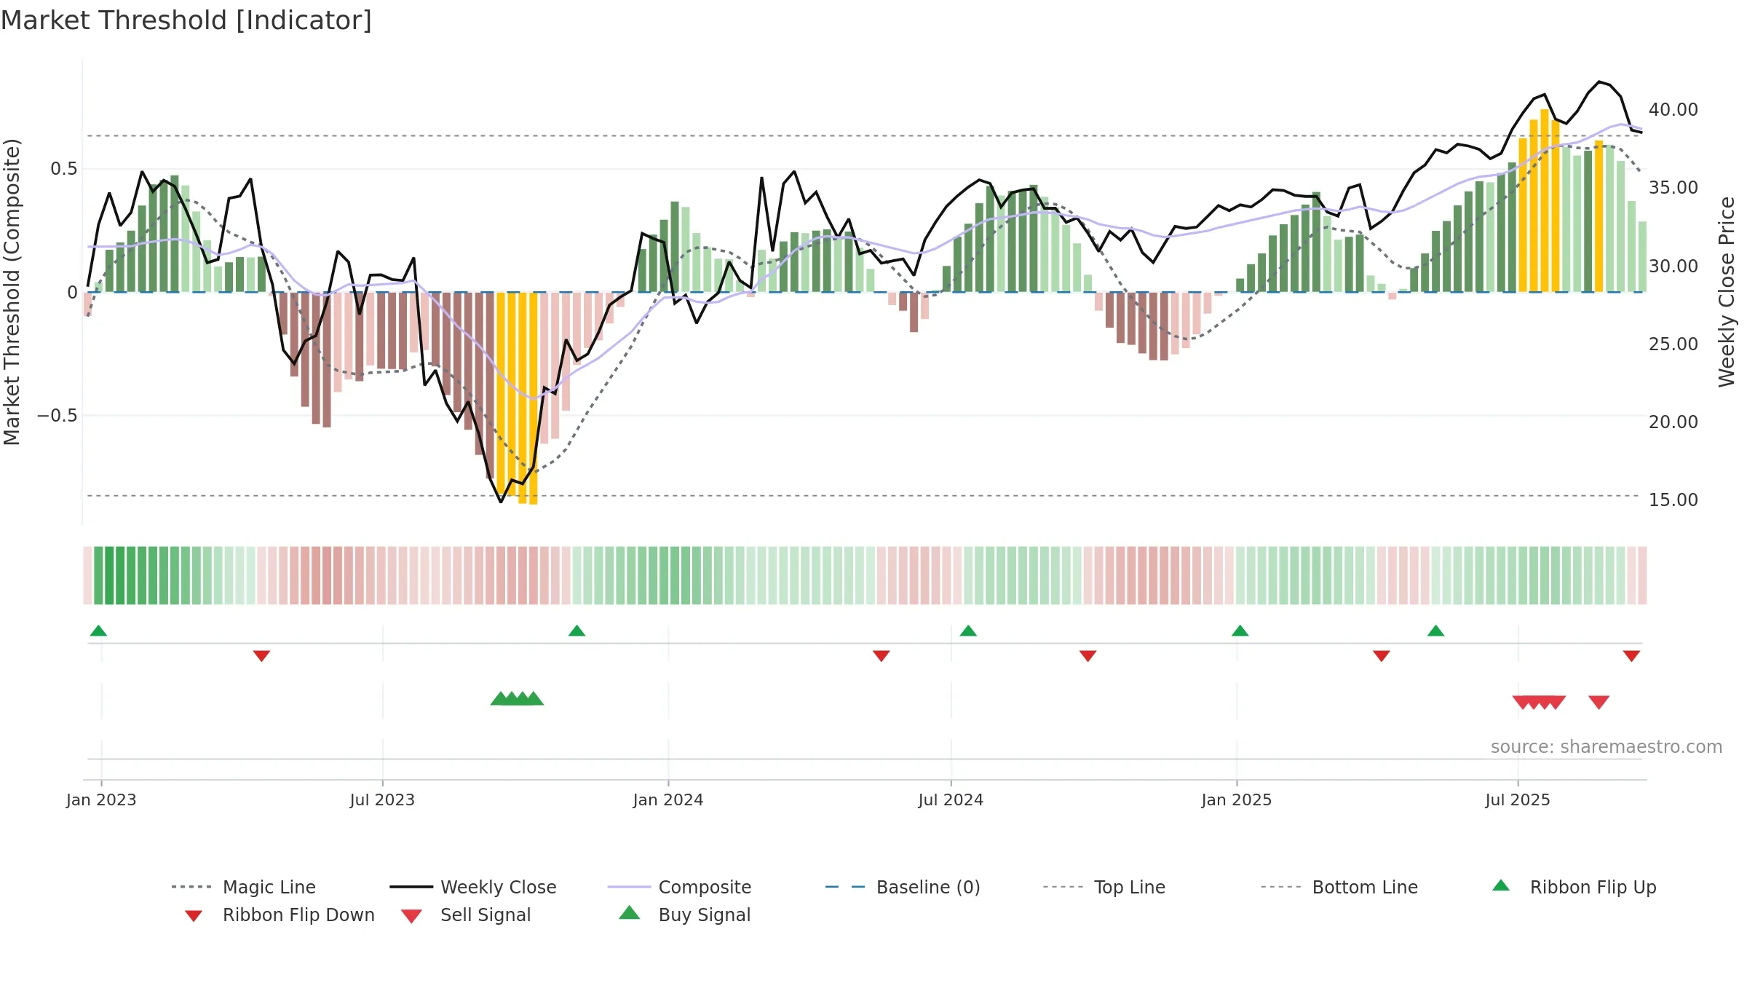Screen dimensions: 1747x983
Task: Toggle Ribbon Flip Down legend entry
Action: click(280, 915)
